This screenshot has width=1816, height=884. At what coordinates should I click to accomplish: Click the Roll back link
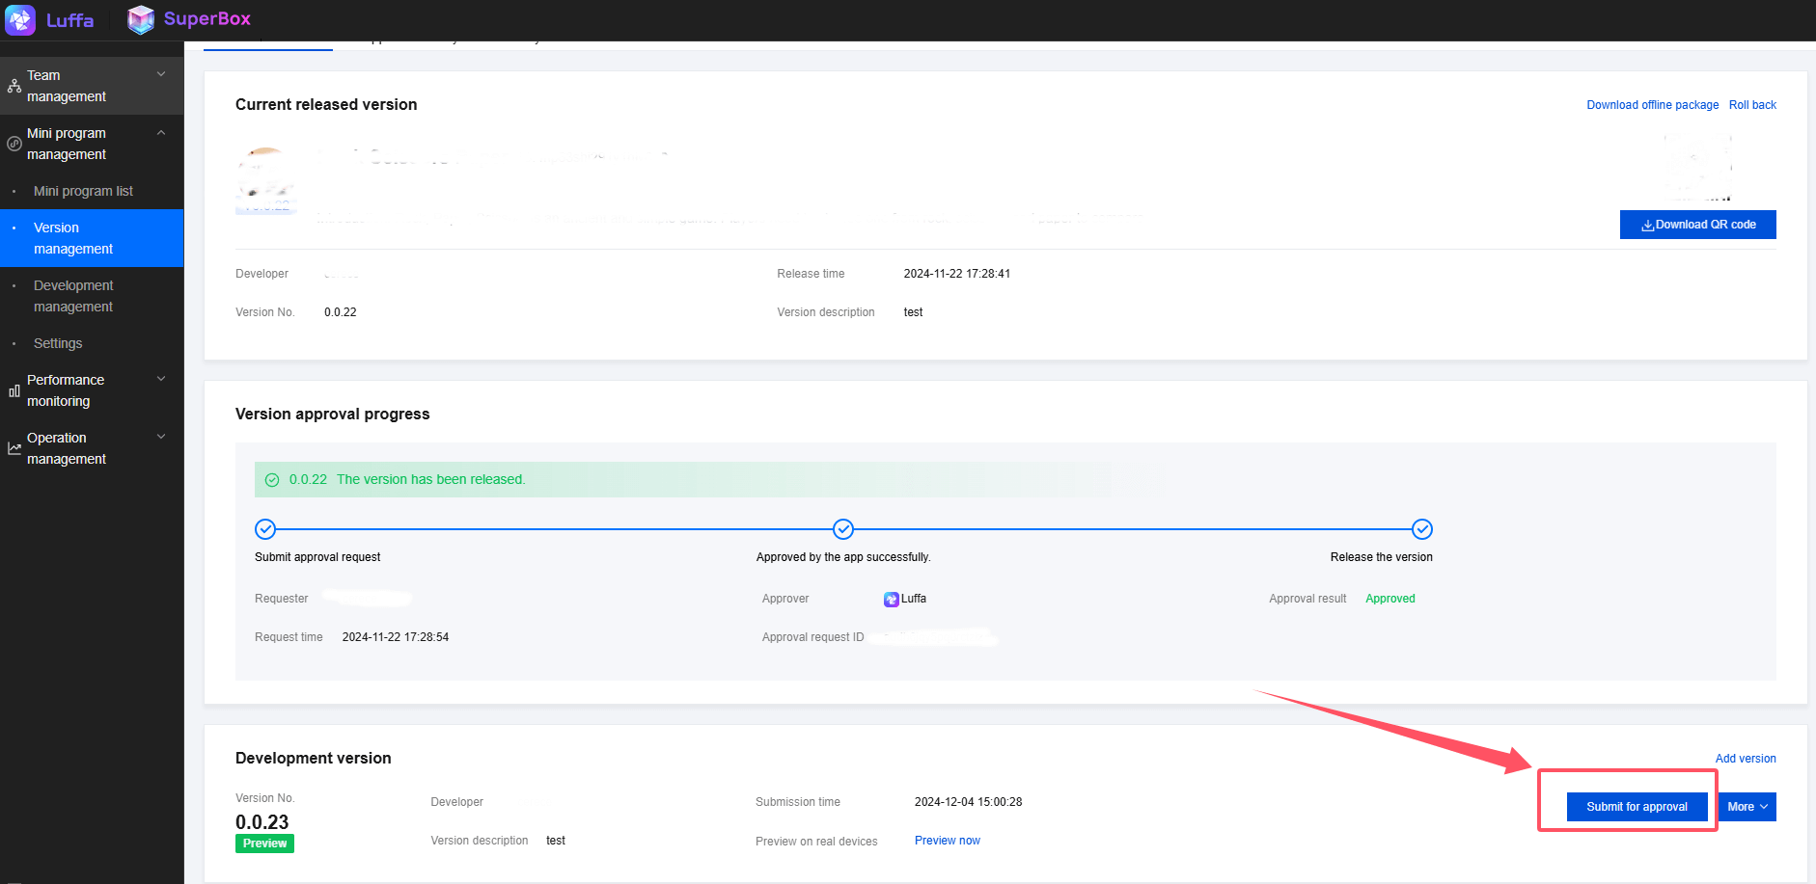(1751, 105)
